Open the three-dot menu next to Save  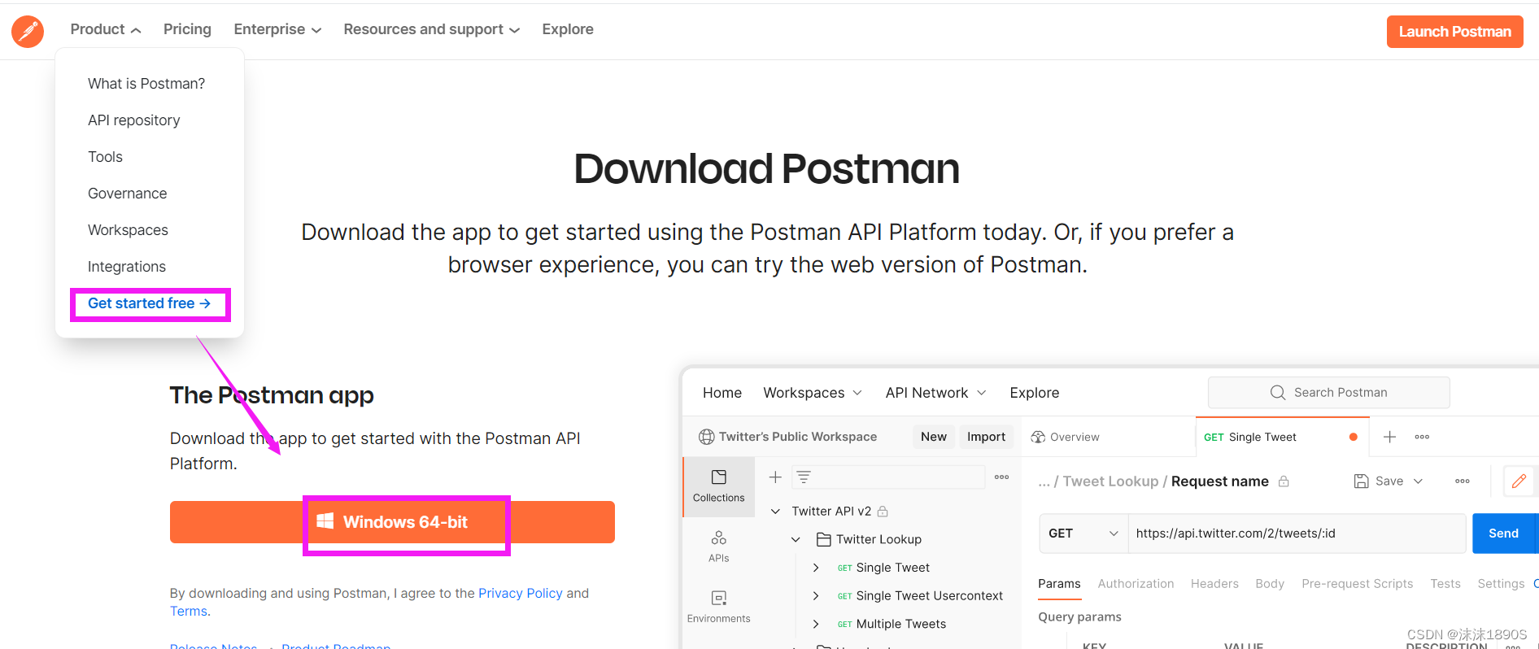(x=1462, y=481)
